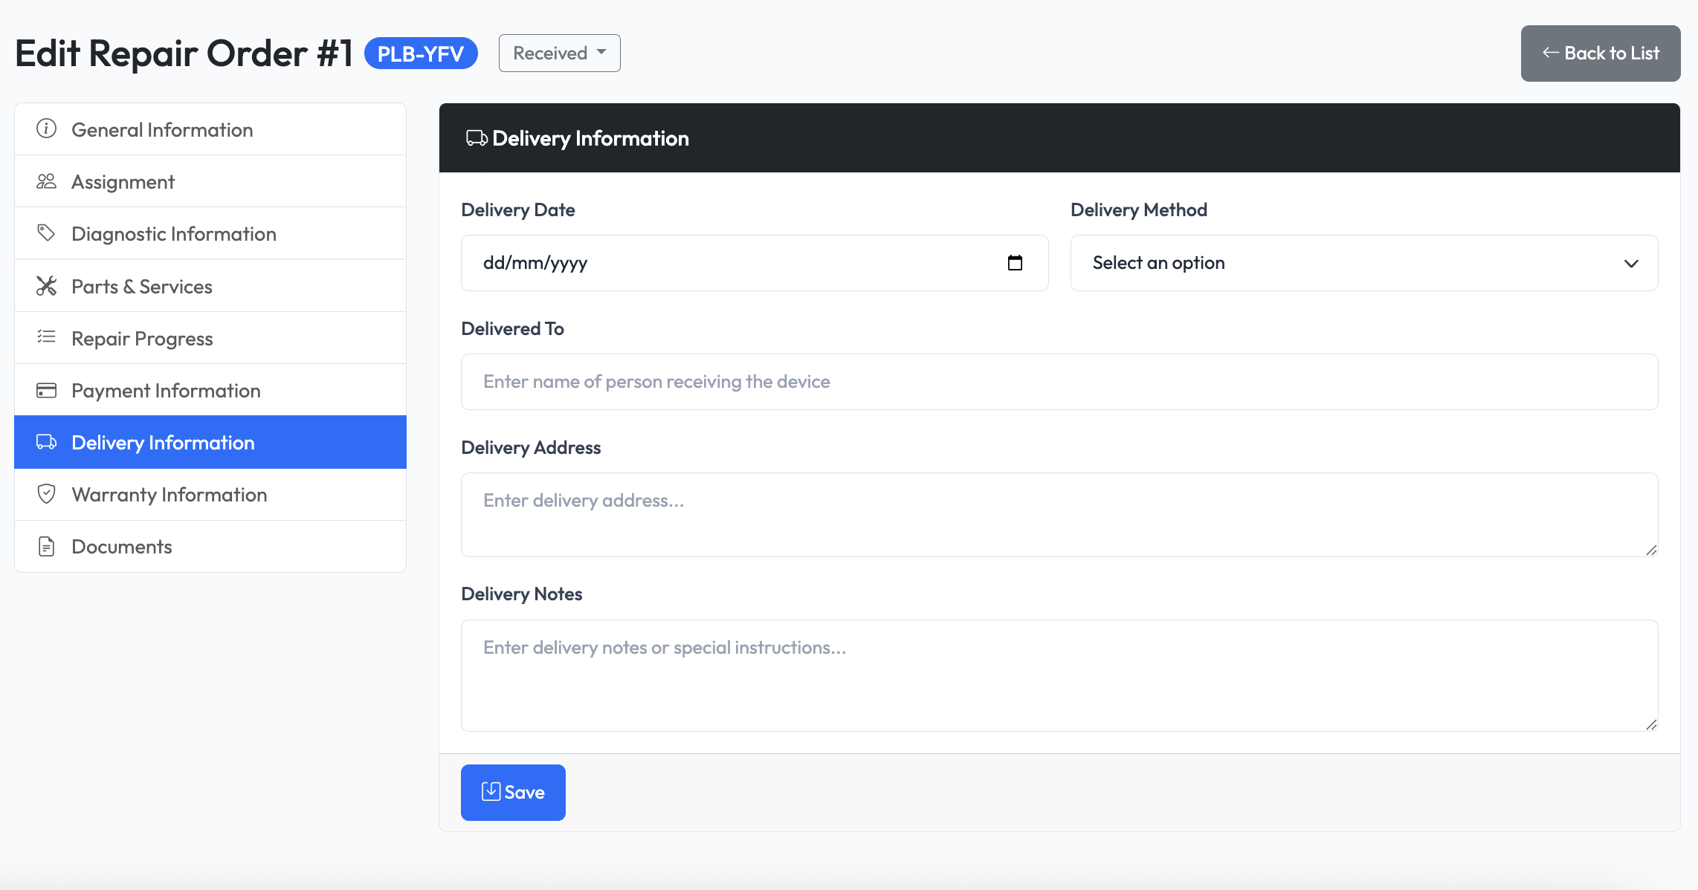The image size is (1698, 890).
Task: Click the credit card icon next to Payment Information
Action: click(x=46, y=389)
